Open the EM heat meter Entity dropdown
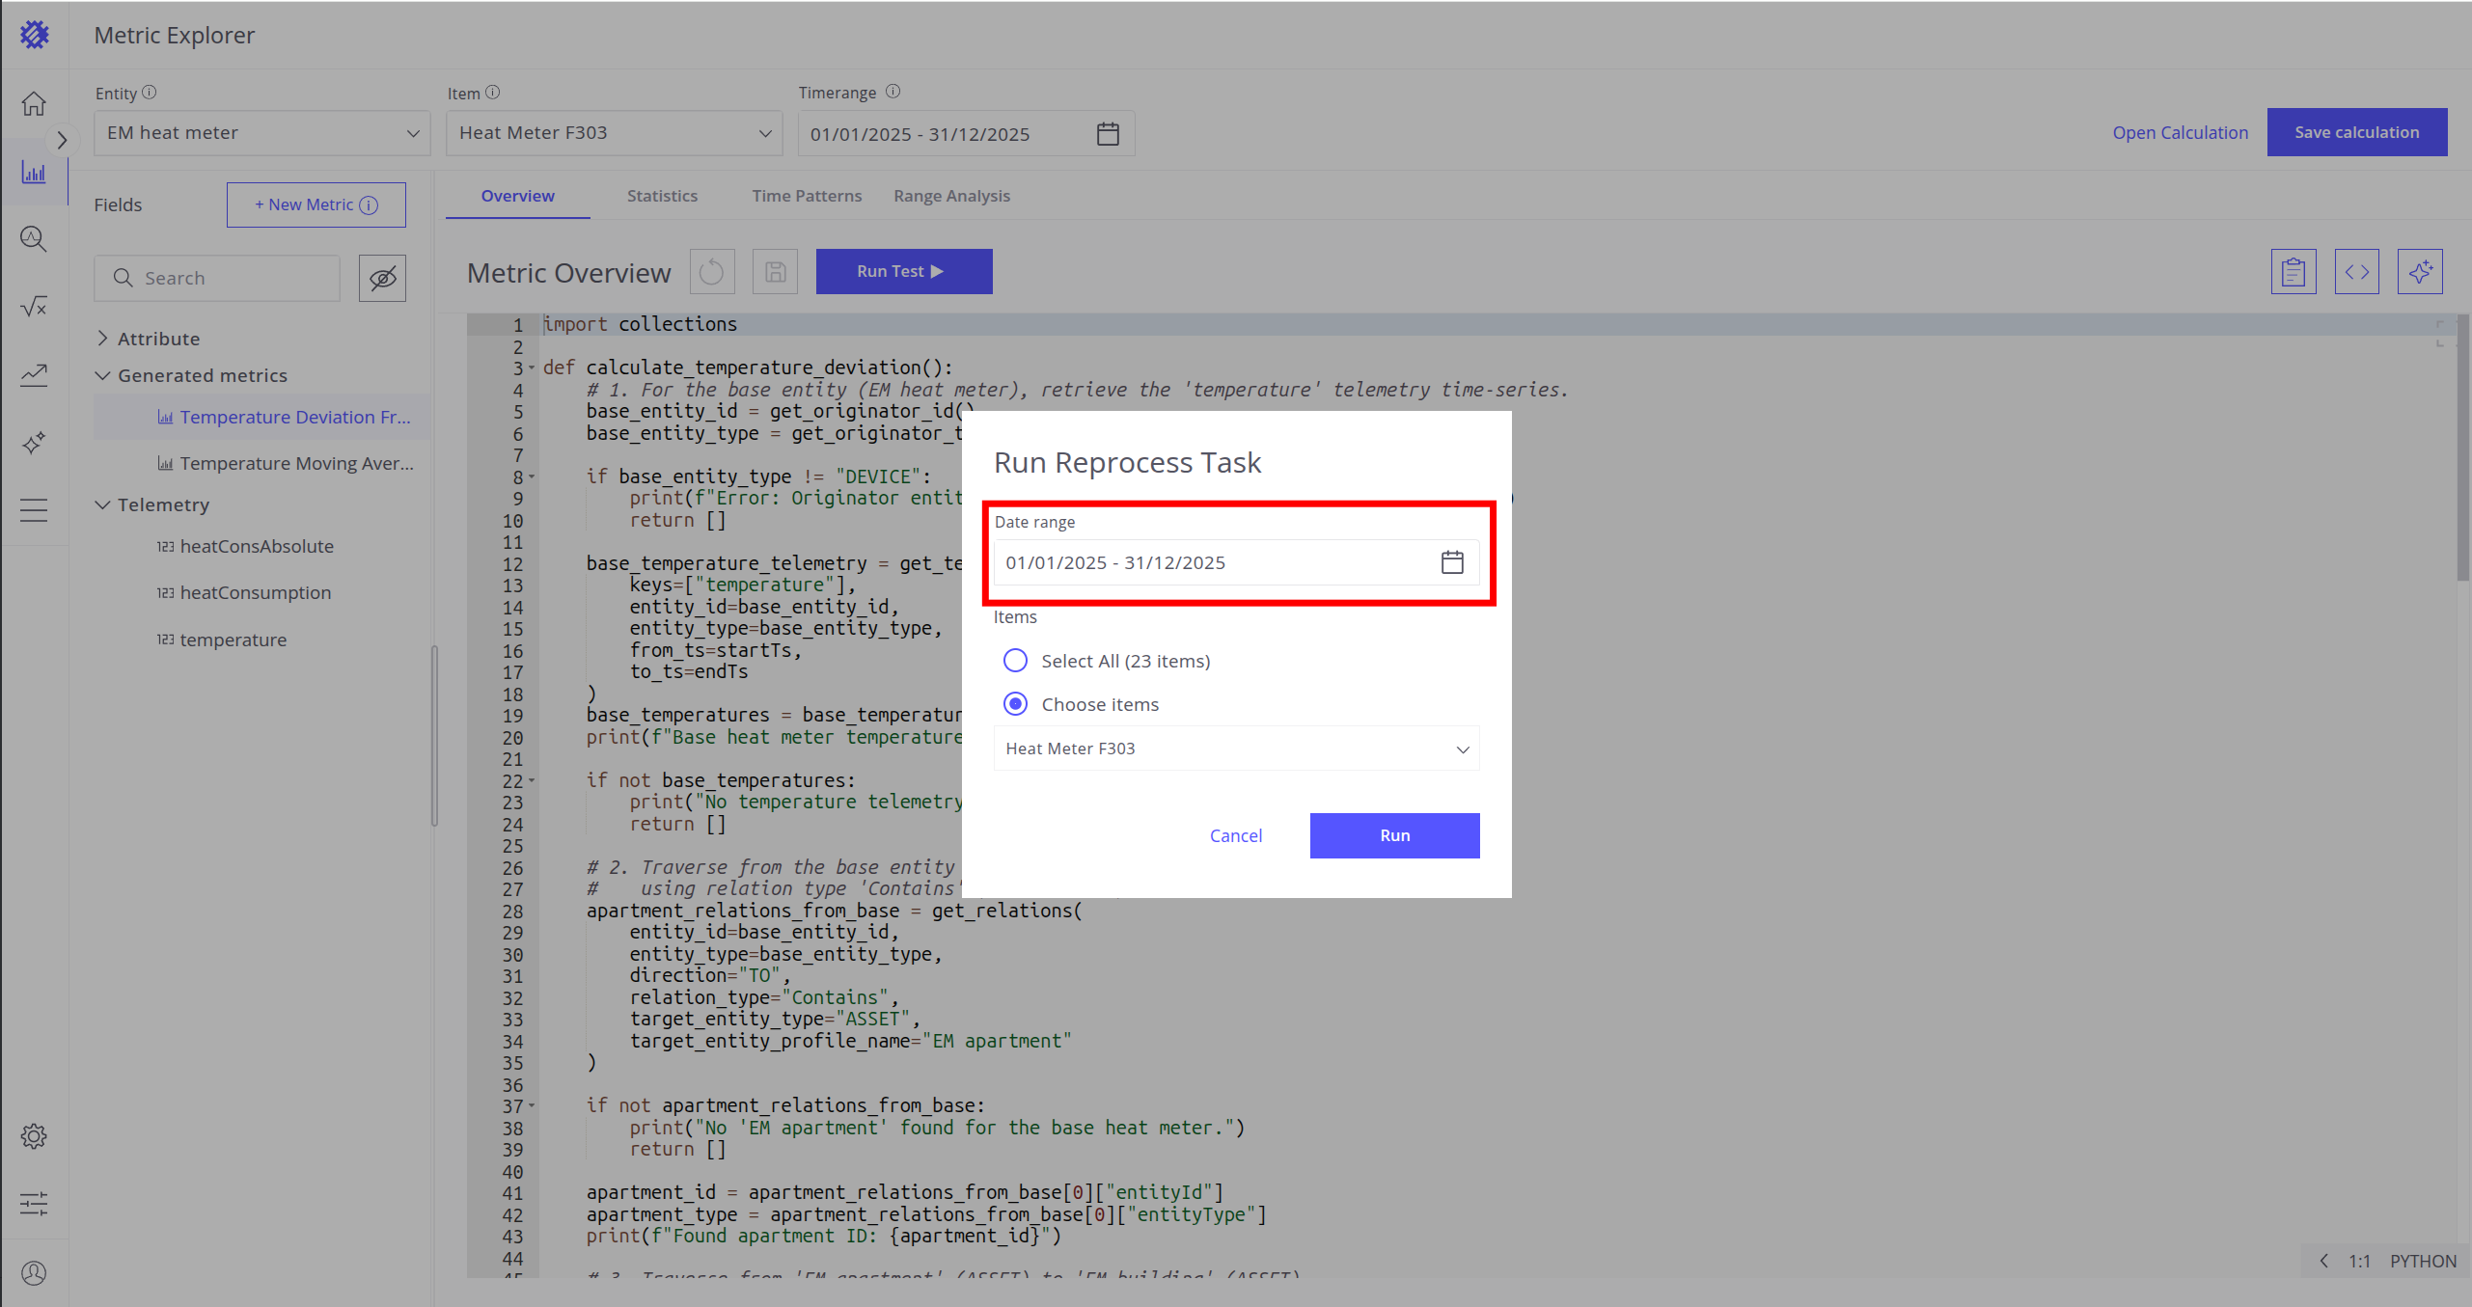The image size is (2472, 1307). pyautogui.click(x=261, y=133)
